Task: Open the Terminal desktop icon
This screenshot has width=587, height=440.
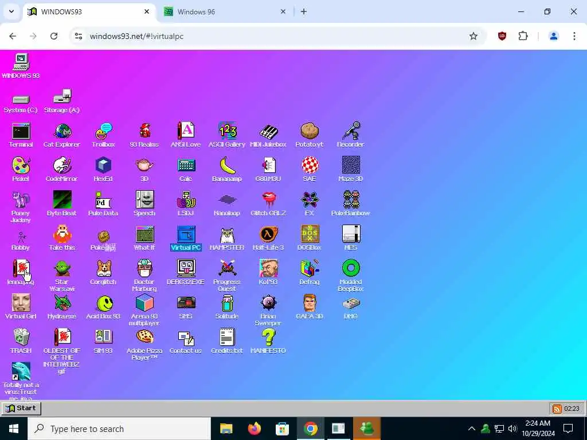Action: tap(21, 135)
